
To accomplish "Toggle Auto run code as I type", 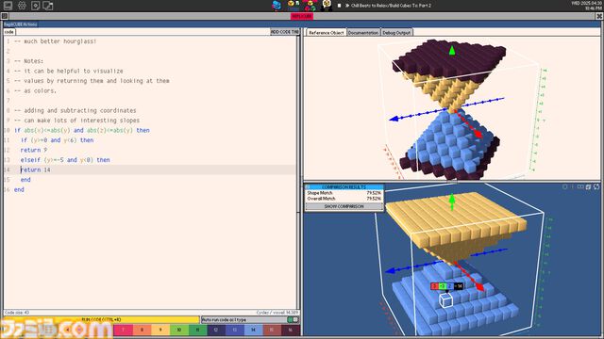I will coord(293,319).
